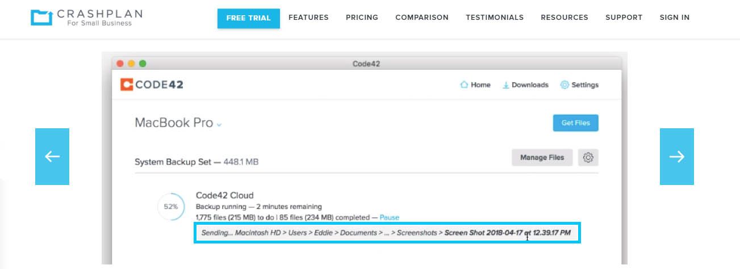Click the Code42 orange logo
Image resolution: width=740 pixels, height=269 pixels.
(x=126, y=85)
